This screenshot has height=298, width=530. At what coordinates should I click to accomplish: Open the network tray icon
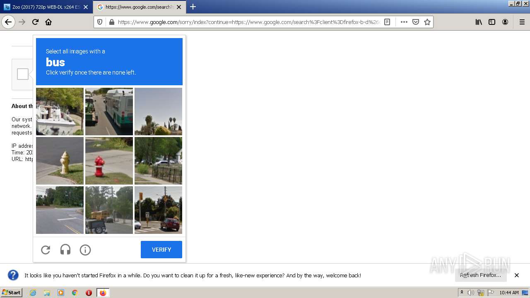coord(481,293)
